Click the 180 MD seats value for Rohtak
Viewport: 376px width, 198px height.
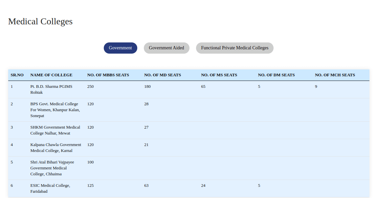tap(147, 87)
